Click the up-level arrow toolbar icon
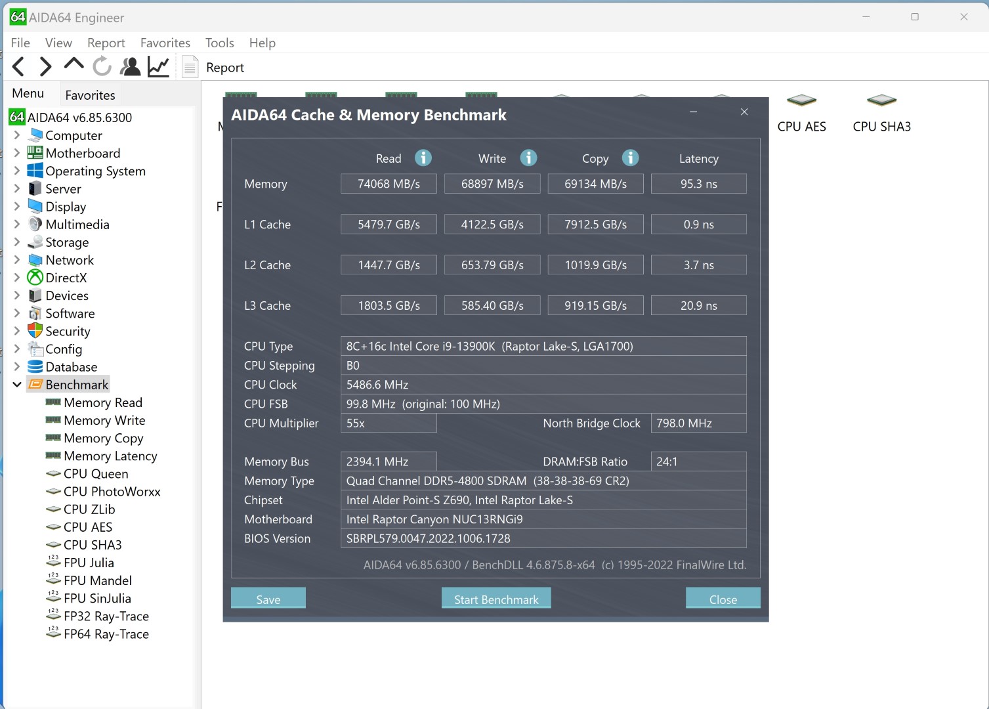989x709 pixels. 74,64
